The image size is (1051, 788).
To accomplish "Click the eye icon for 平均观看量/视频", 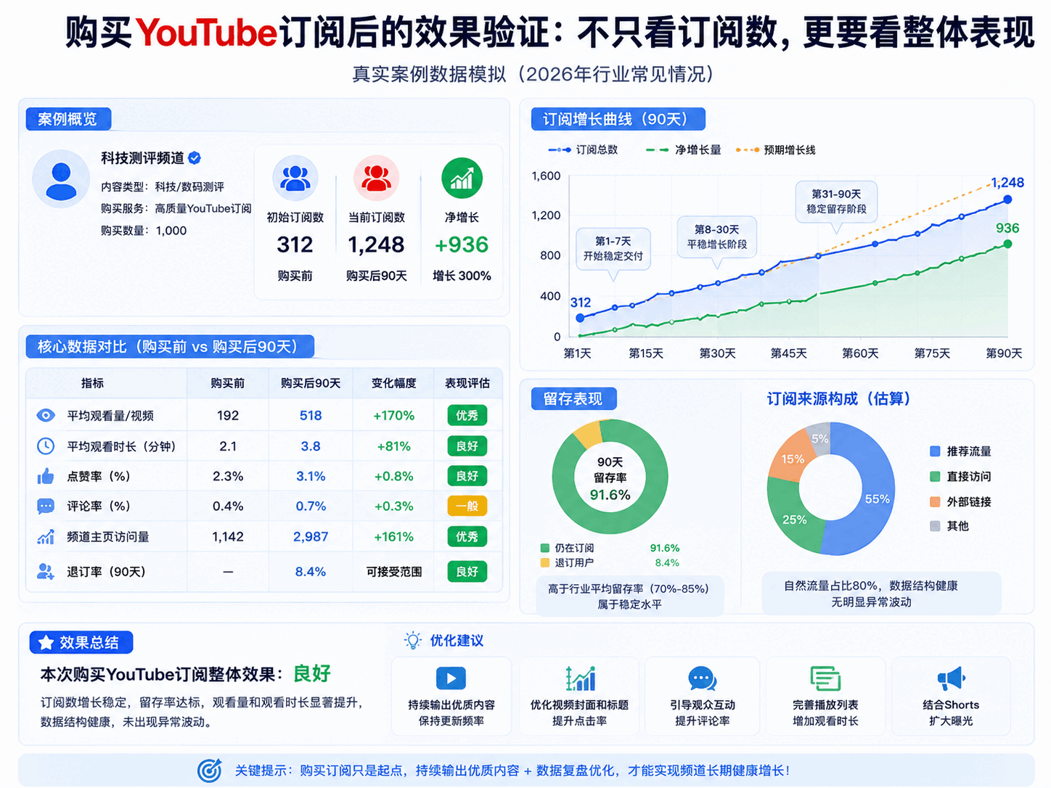I will (x=46, y=415).
